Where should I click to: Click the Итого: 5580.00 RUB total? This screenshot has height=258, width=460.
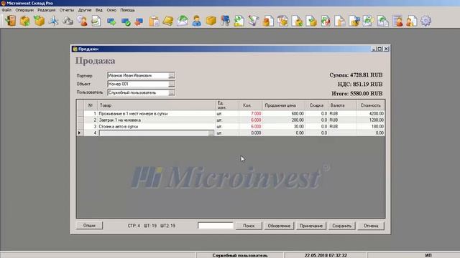click(357, 94)
